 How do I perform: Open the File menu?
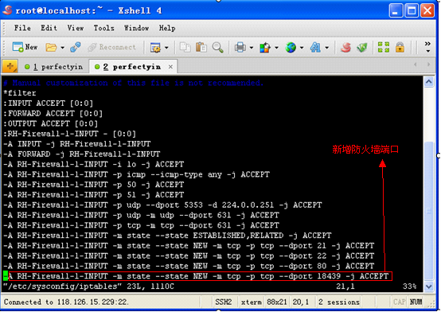tap(22, 28)
